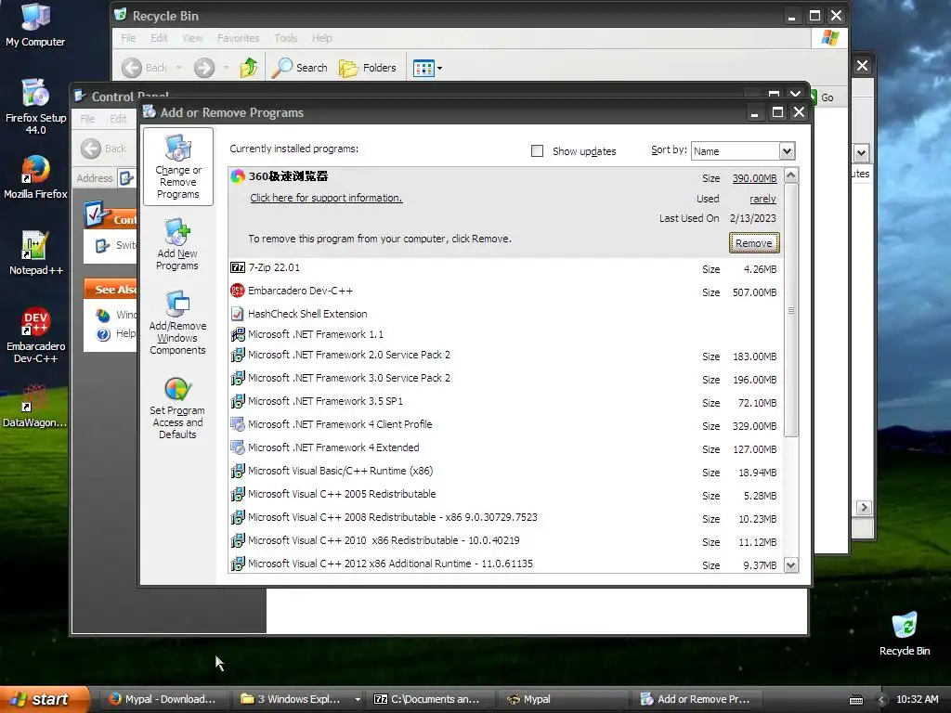Switch to C:\Documents an... 7-Zip taskbar item
951x713 pixels.
(427, 700)
